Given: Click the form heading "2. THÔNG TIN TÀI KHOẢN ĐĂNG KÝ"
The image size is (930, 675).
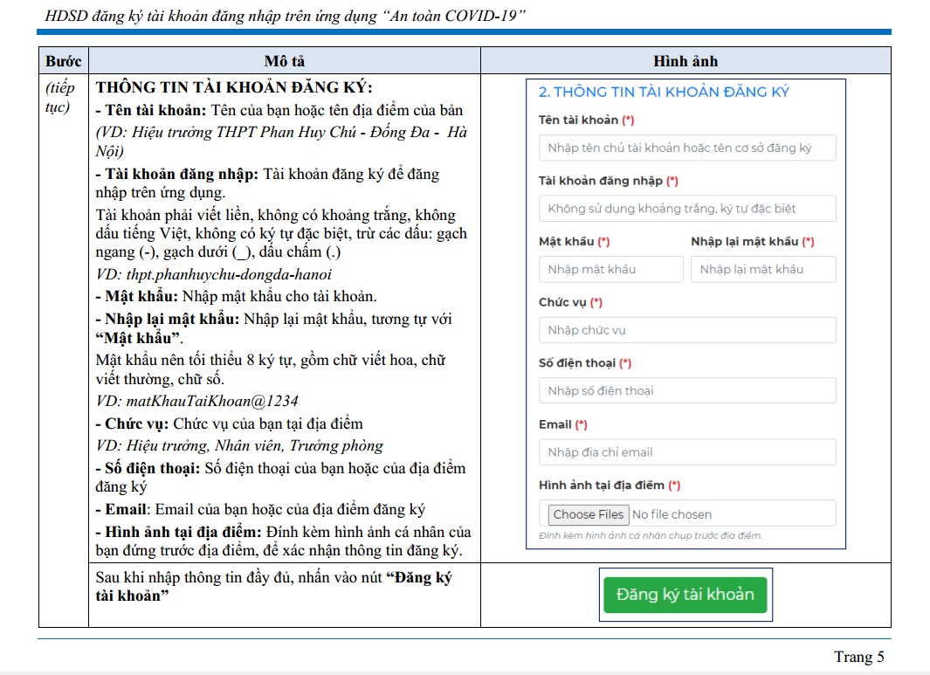Looking at the screenshot, I should coord(664,93).
